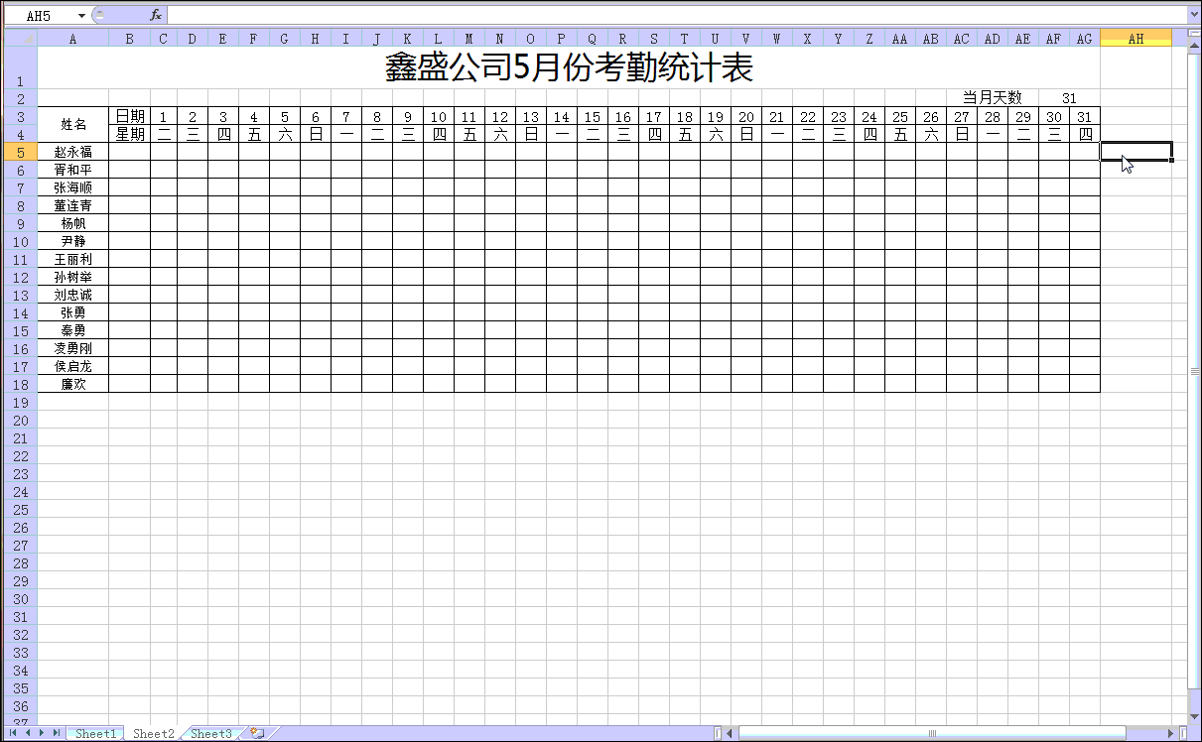
Task: Click the title 鑫盛公司5月份考勤统计表
Action: click(x=569, y=67)
